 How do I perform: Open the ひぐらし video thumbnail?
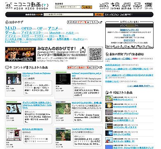pos(63,109)
